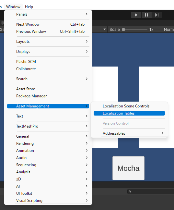Pause the game with the pause button
Viewport: 174px width, 210px height.
(x=146, y=15)
